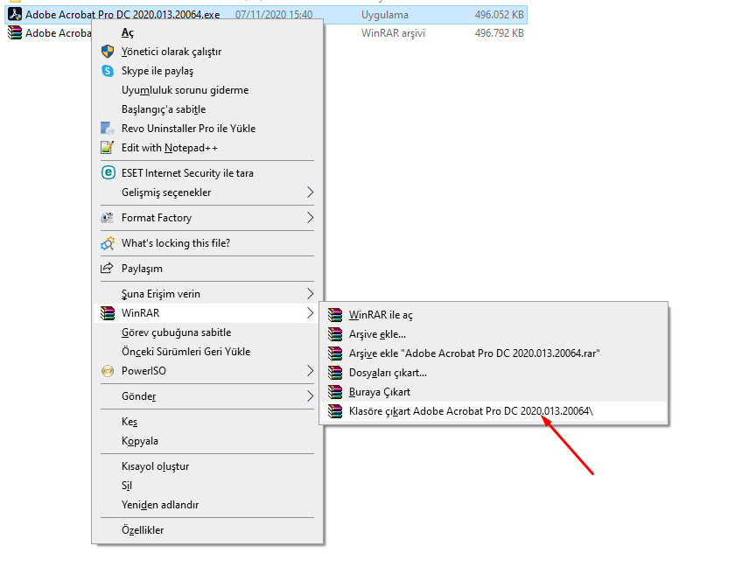Click the 496.792 KB size cell
Image resolution: width=756 pixels, height=581 pixels.
(x=499, y=32)
